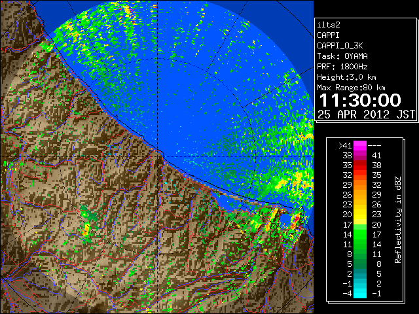
Task: Click the vertical "Reflectivity in dBZ" legend title
Action: 397,220
